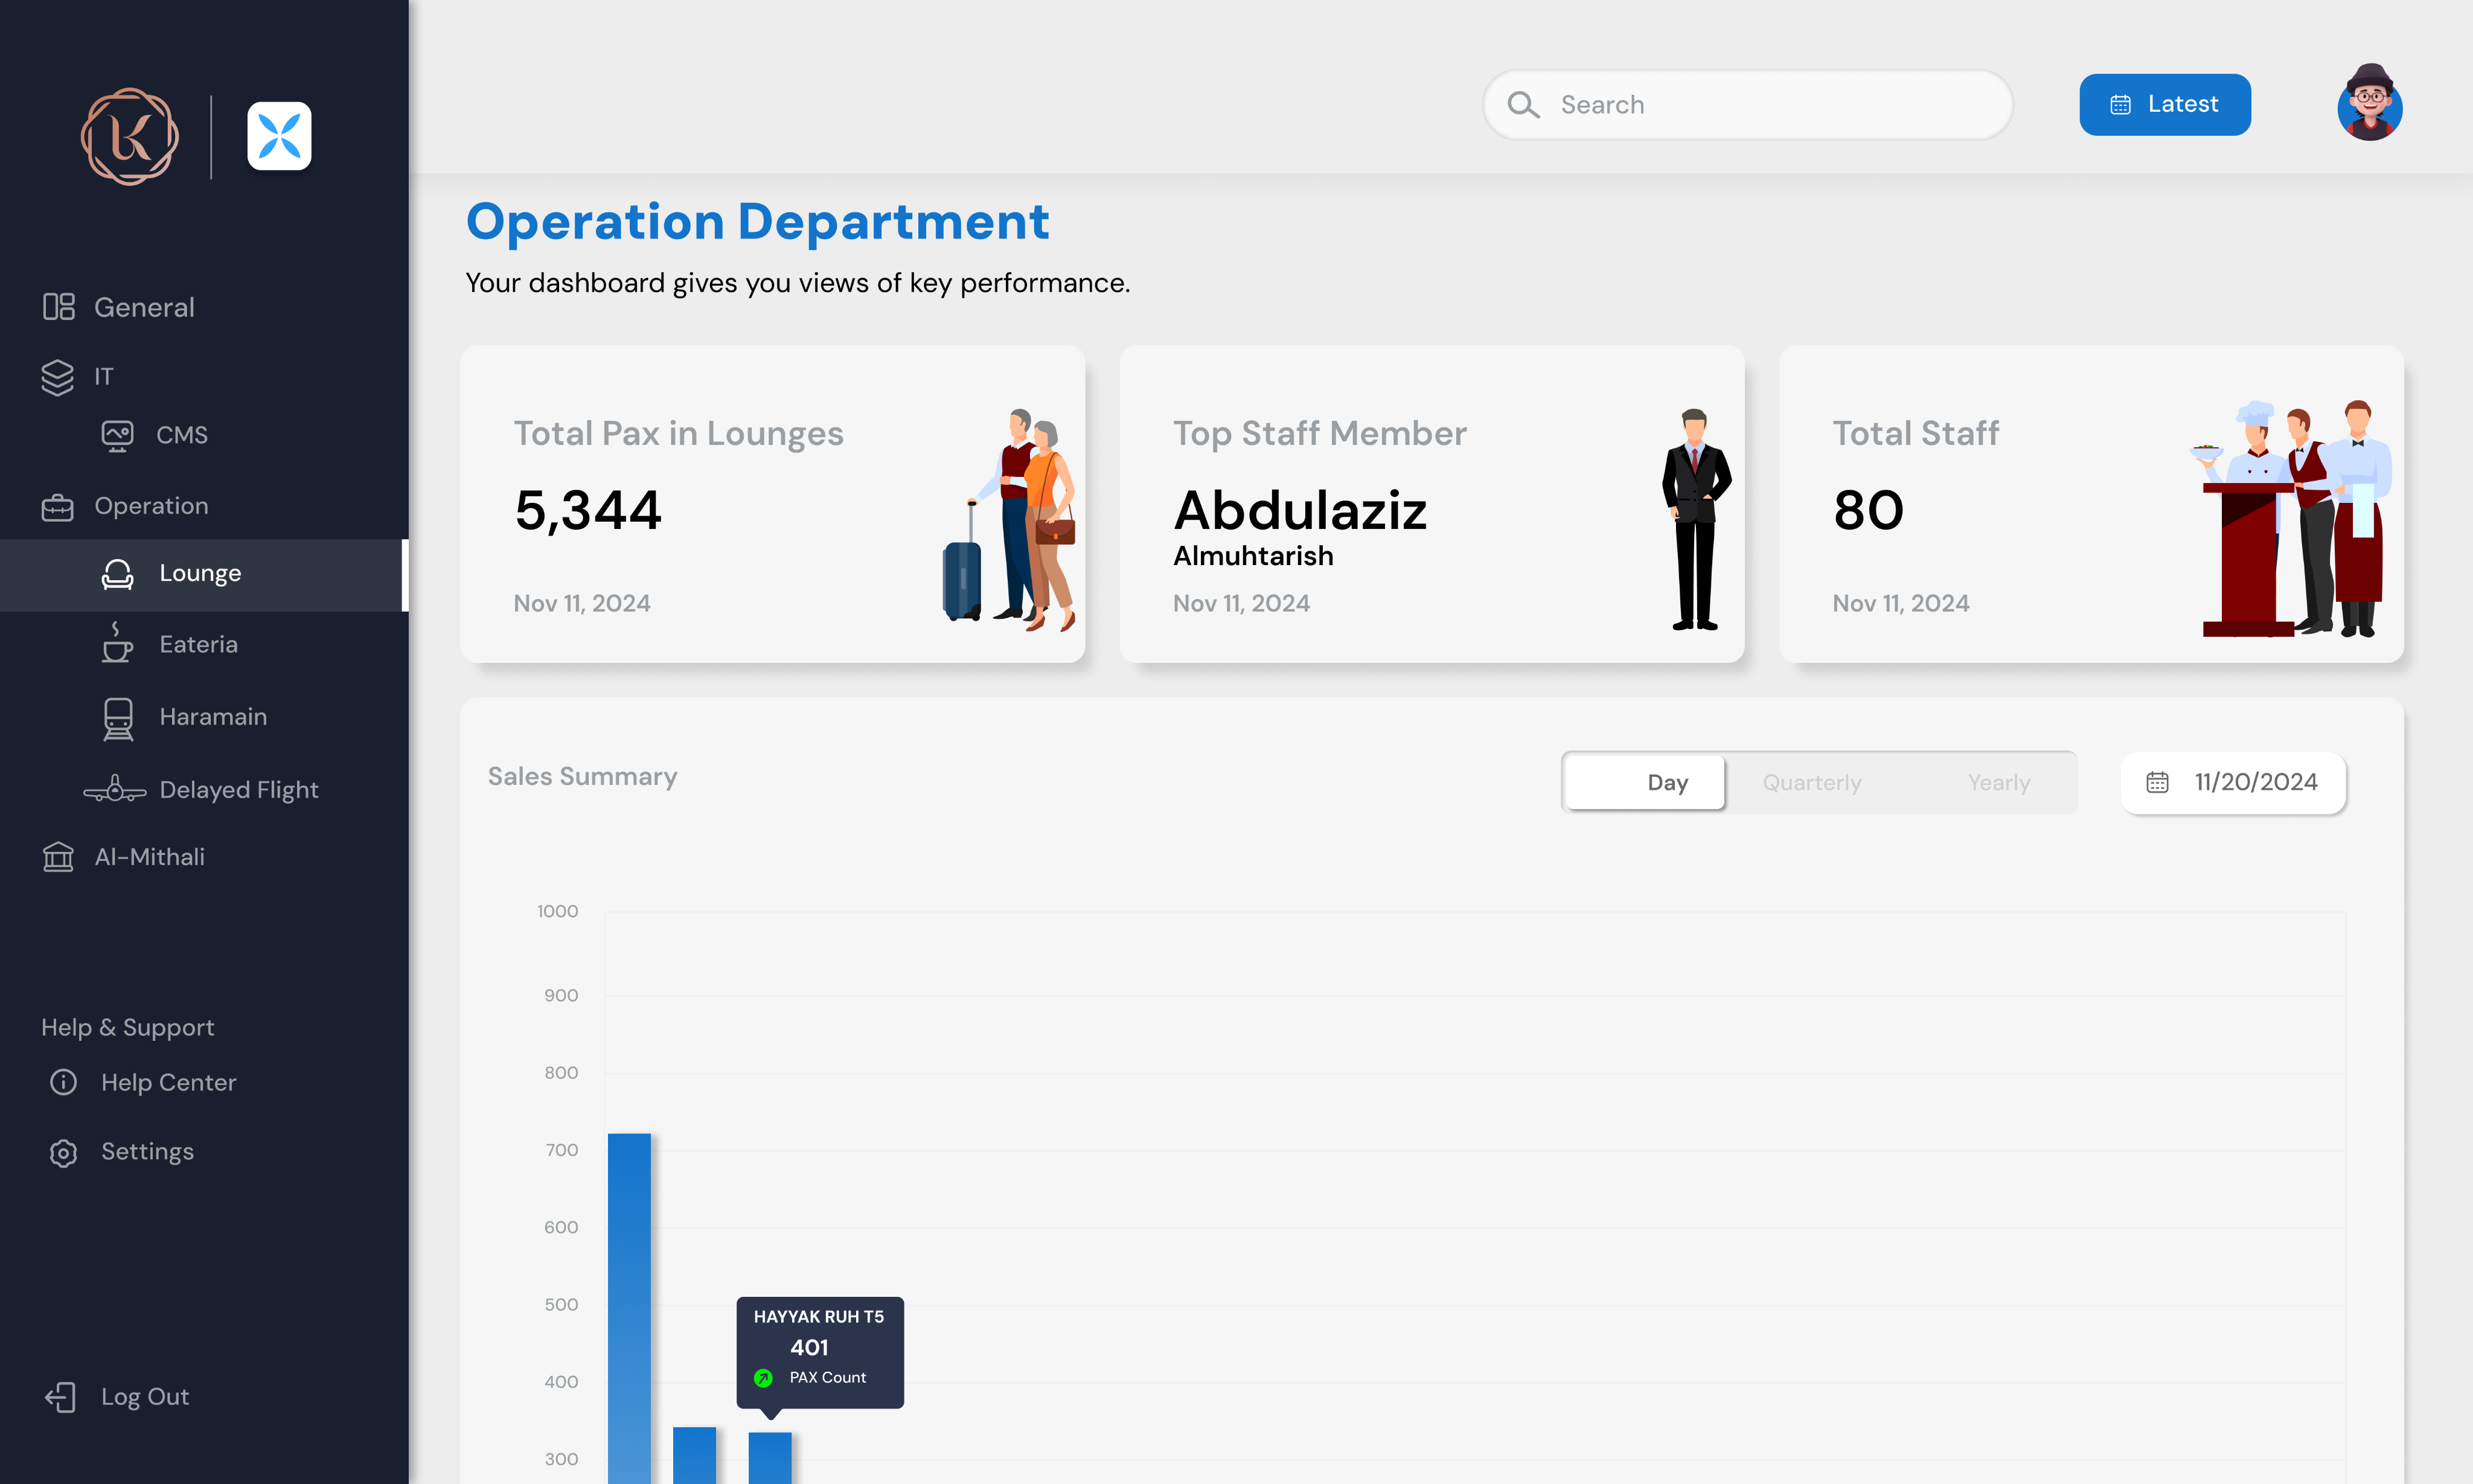This screenshot has width=2473, height=1484.
Task: Open the Eateria page from the sidebar
Action: pyautogui.click(x=199, y=645)
